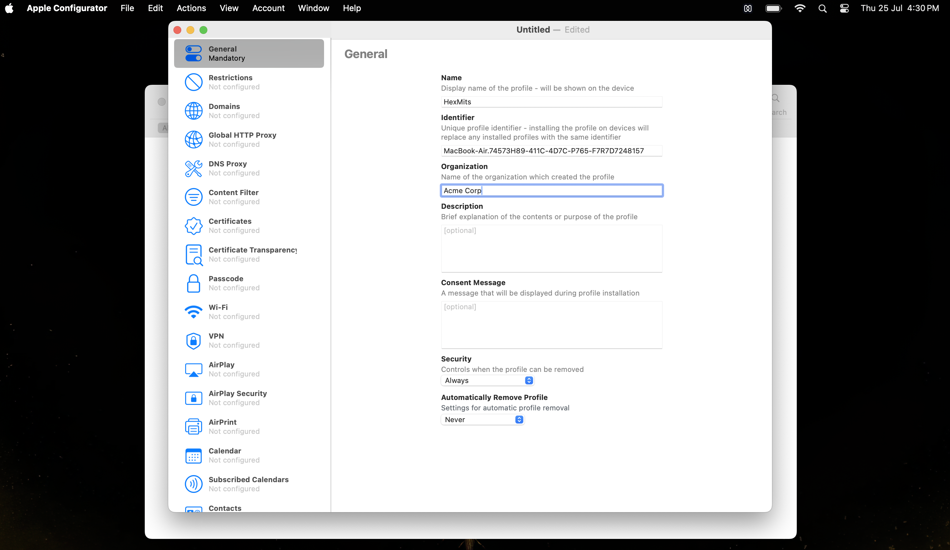The height and width of the screenshot is (550, 950).
Task: Select the Wi-Fi payload icon
Action: pos(193,312)
